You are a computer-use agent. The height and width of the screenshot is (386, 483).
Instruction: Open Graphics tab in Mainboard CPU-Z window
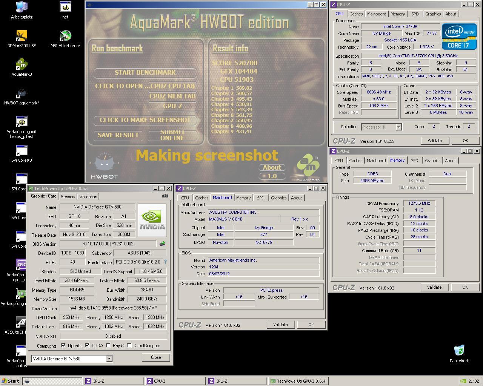click(x=279, y=198)
